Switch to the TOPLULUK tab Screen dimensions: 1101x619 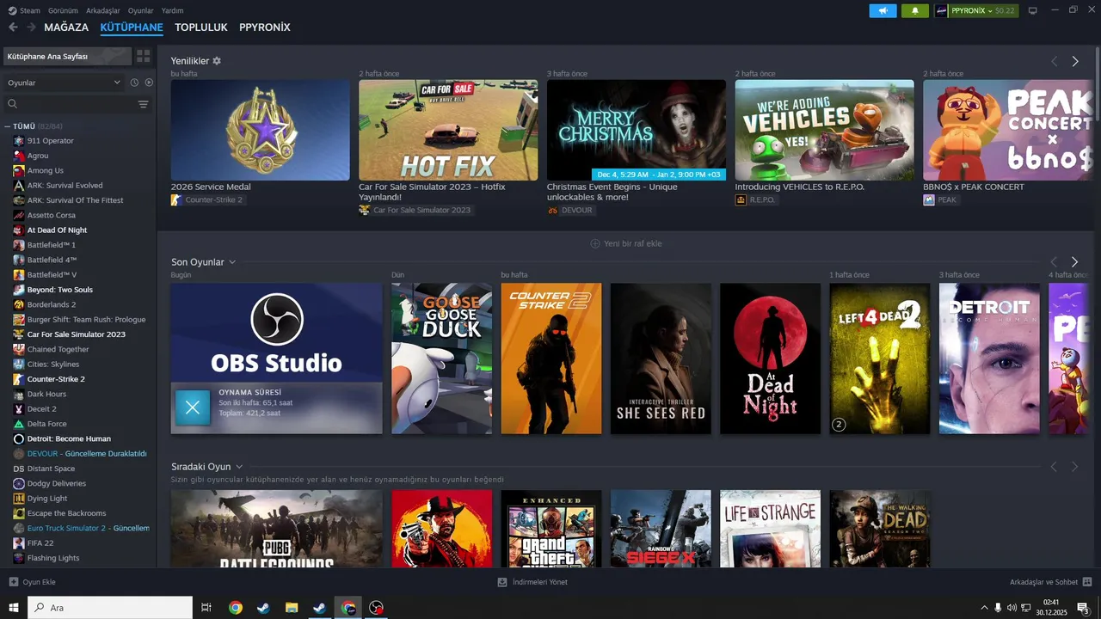(x=201, y=28)
